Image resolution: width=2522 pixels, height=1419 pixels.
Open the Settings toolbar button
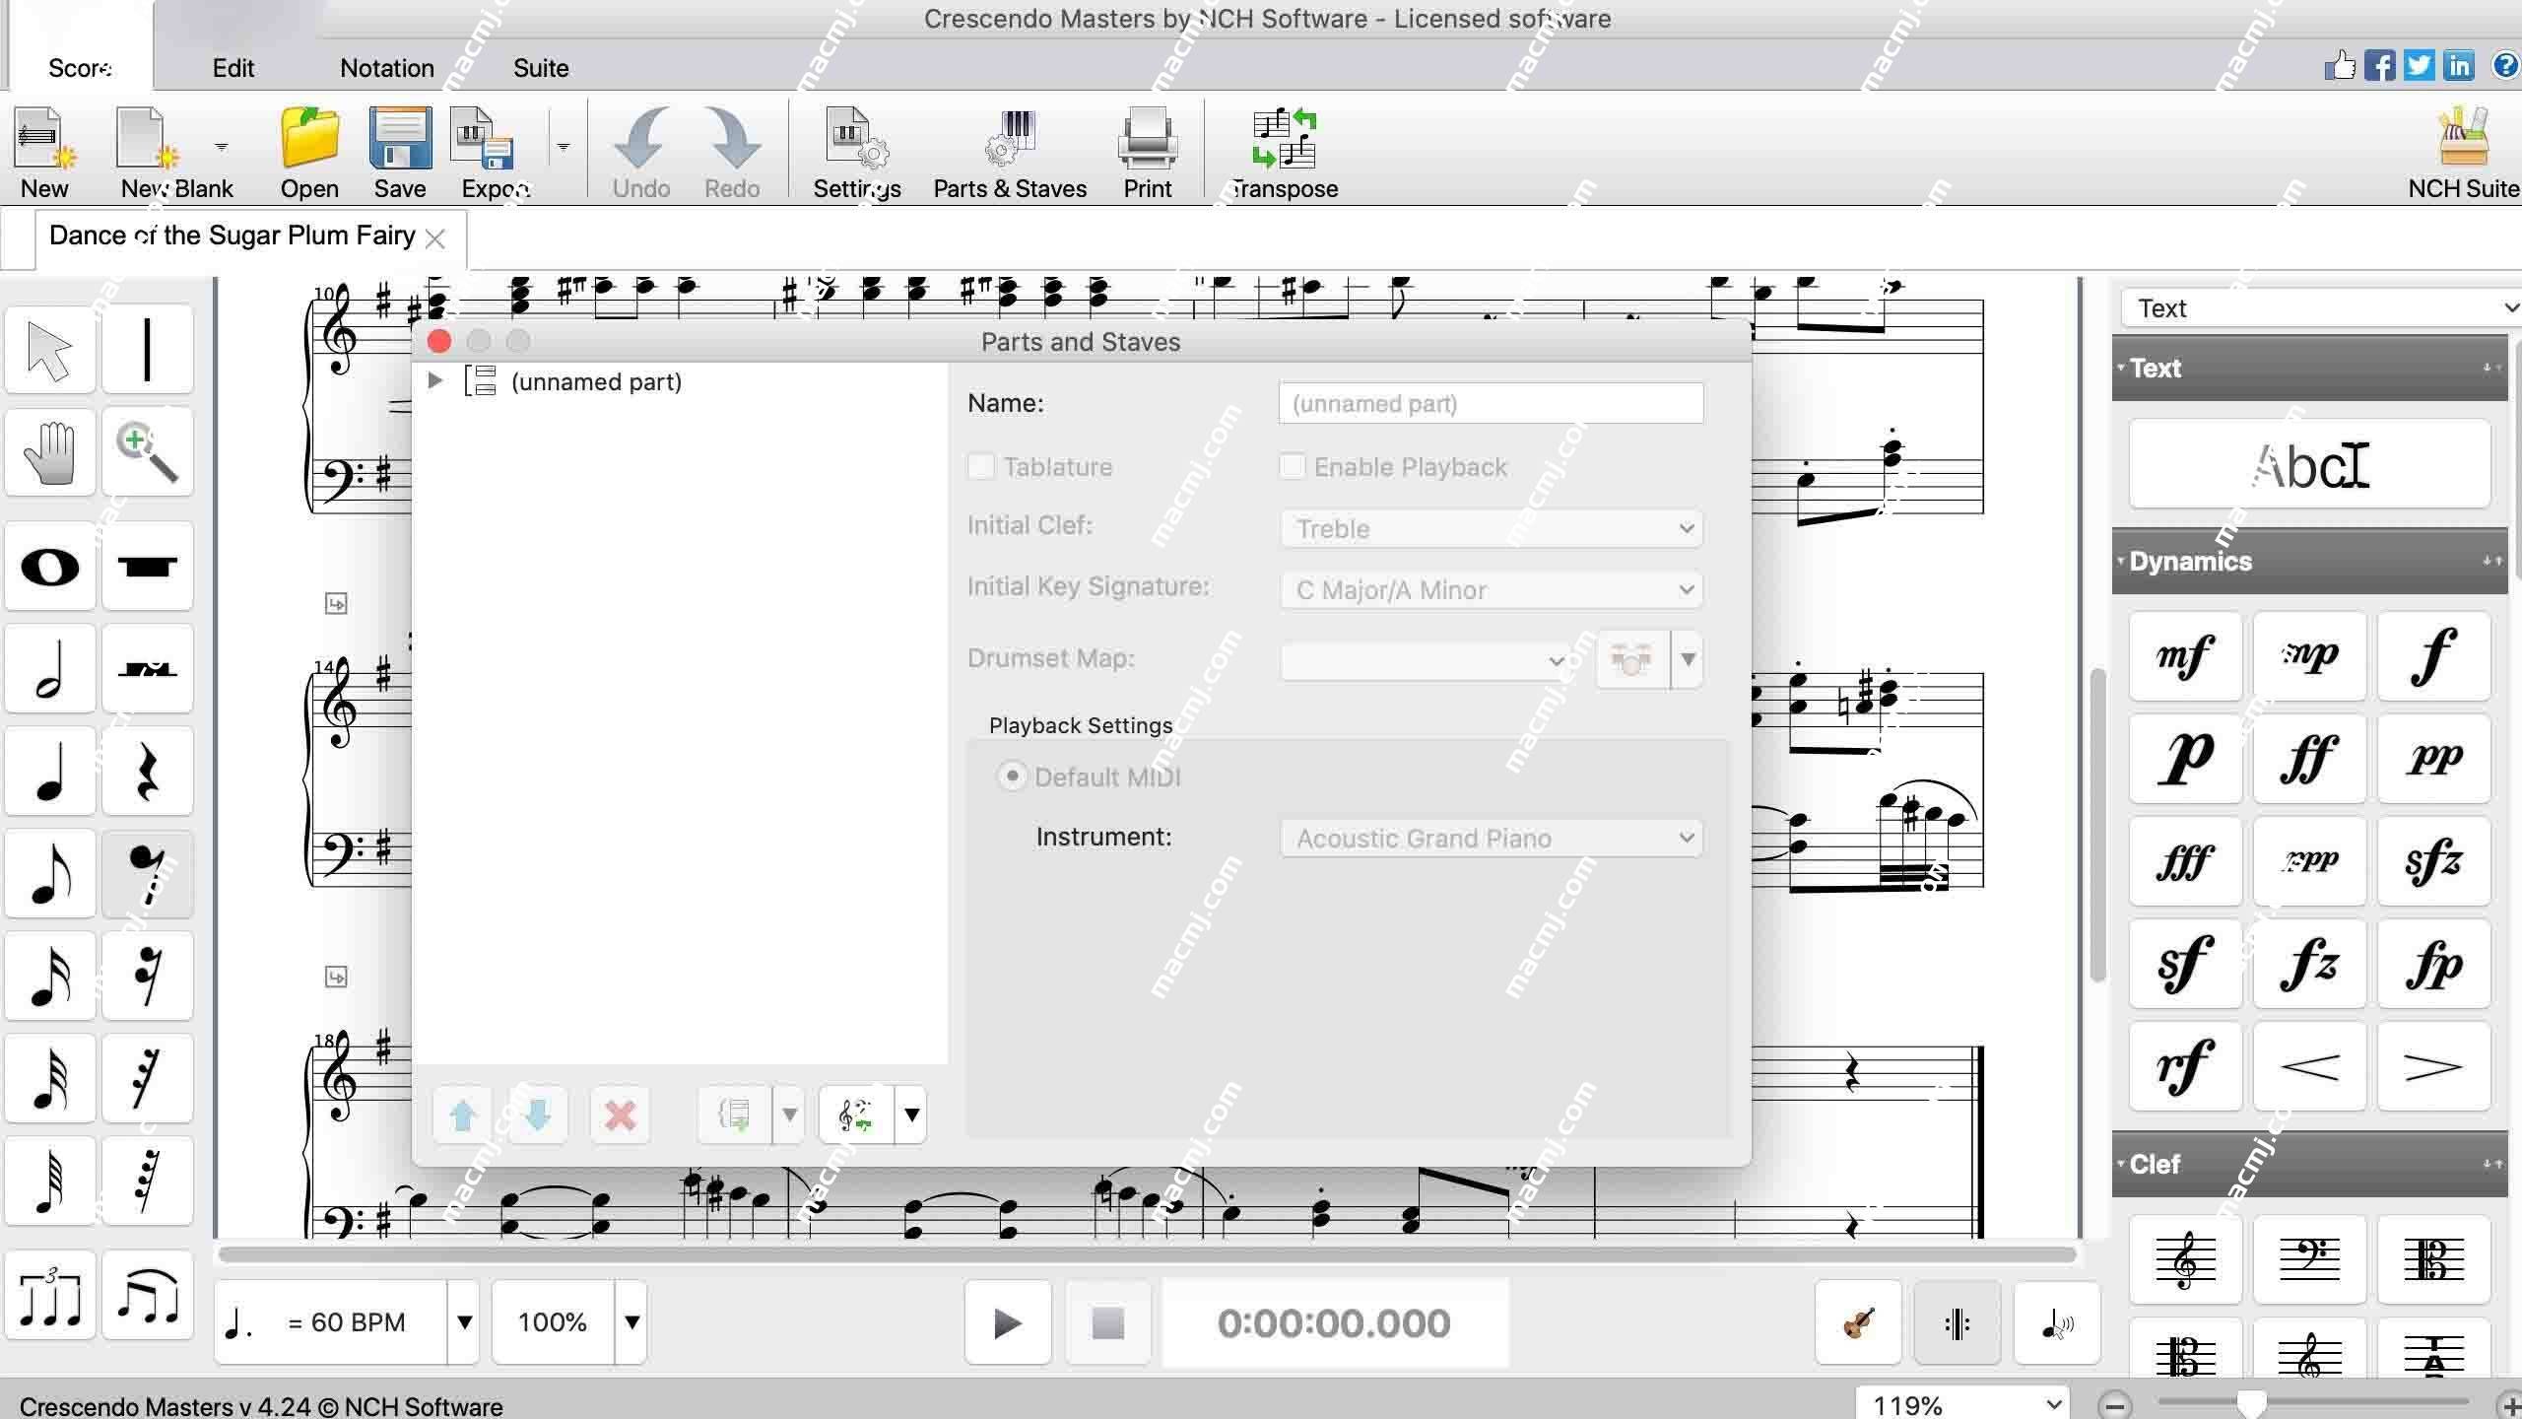857,154
